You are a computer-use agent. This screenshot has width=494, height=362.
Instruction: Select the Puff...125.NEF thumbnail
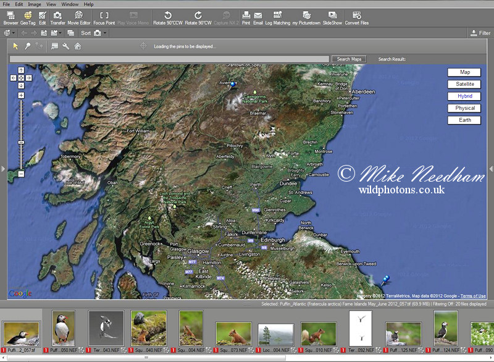(403, 334)
